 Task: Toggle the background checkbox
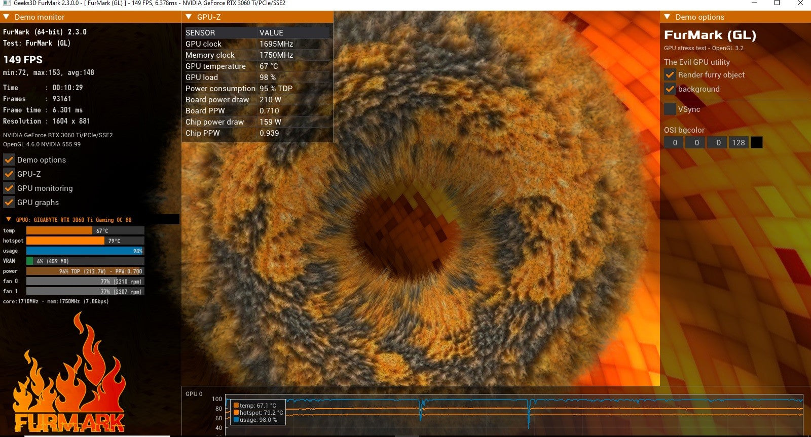(670, 89)
